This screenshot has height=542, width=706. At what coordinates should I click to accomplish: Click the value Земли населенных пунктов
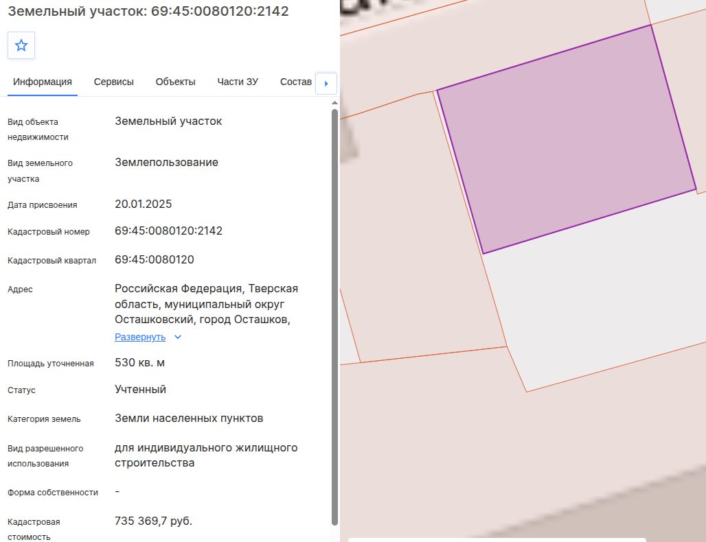189,419
